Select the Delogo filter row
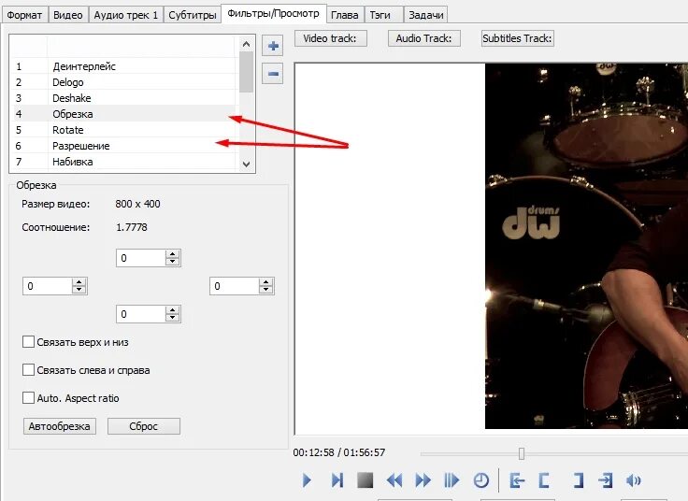Screen dimensions: 688x501 click(x=124, y=82)
